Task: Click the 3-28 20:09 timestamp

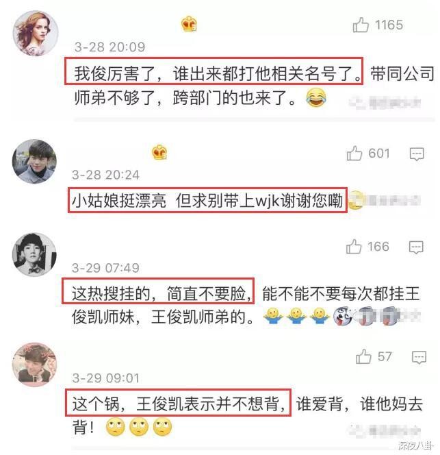Action: click(x=109, y=47)
